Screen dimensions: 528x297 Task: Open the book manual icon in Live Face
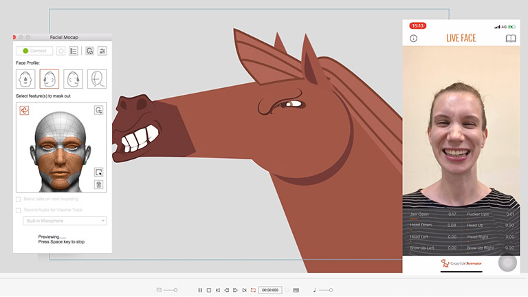[510, 38]
